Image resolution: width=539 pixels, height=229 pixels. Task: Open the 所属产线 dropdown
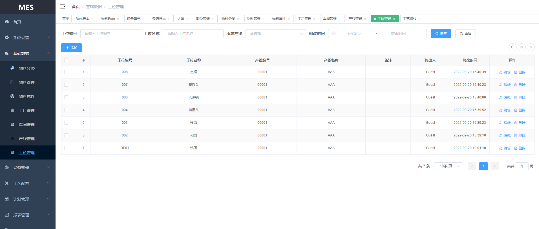275,34
